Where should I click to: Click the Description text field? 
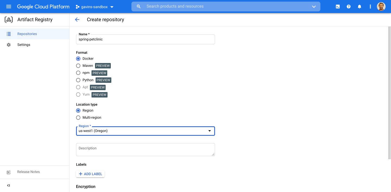pyautogui.click(x=145, y=150)
